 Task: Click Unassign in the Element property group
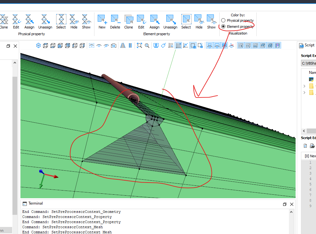(x=170, y=22)
